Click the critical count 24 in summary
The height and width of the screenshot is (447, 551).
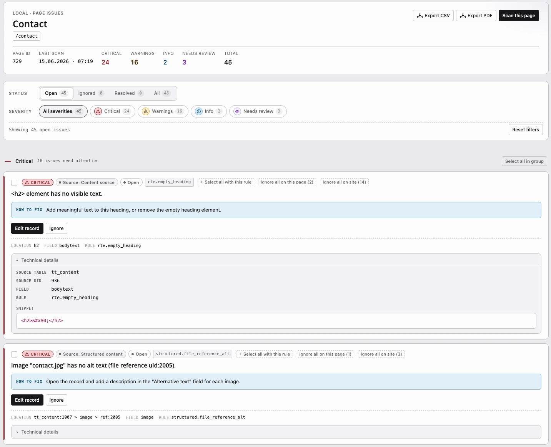point(105,62)
